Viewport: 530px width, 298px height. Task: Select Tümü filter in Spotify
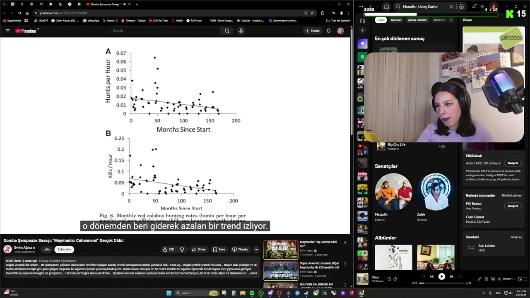pos(381,20)
